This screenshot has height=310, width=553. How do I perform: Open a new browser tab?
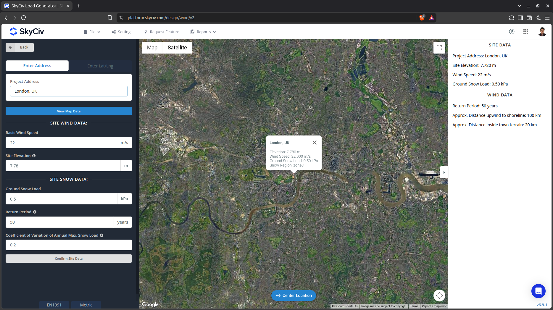click(79, 6)
